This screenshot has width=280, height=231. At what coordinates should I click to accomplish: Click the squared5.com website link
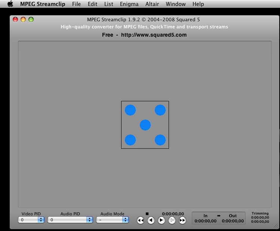pos(154,35)
